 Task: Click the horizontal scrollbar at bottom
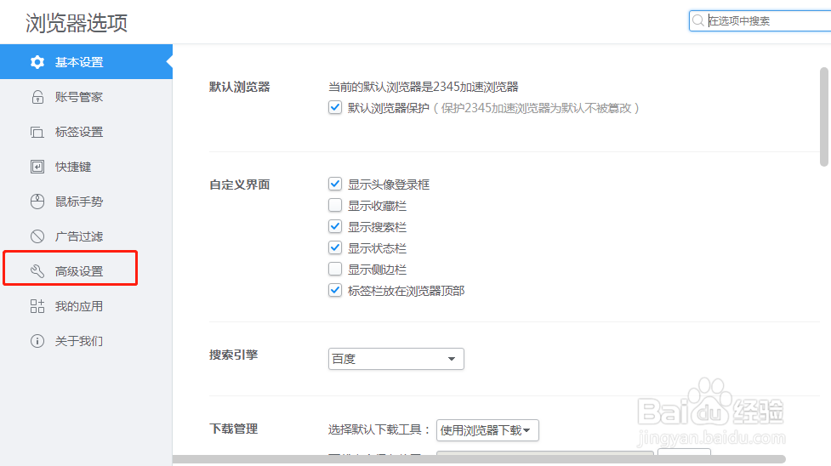pyautogui.click(x=479, y=459)
